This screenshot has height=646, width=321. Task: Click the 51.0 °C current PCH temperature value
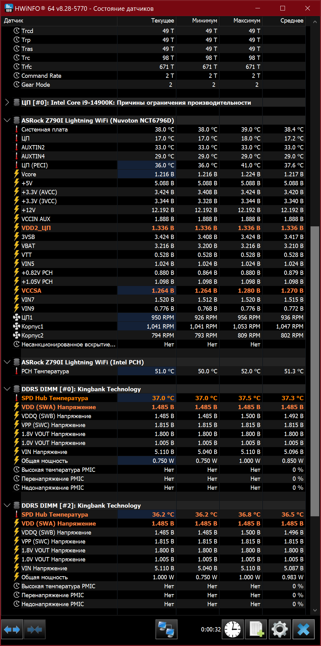[165, 371]
